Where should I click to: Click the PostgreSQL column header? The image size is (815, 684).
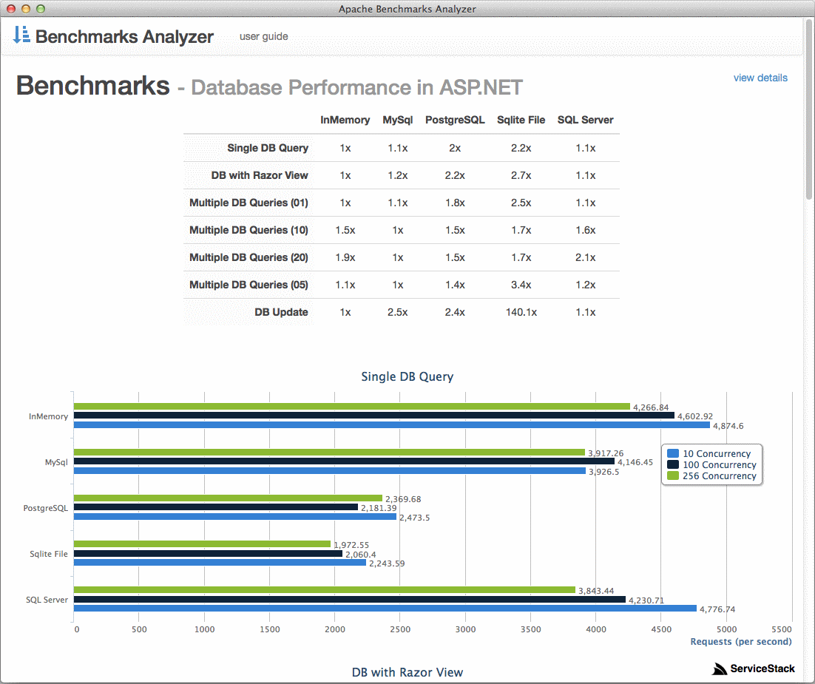coord(455,120)
